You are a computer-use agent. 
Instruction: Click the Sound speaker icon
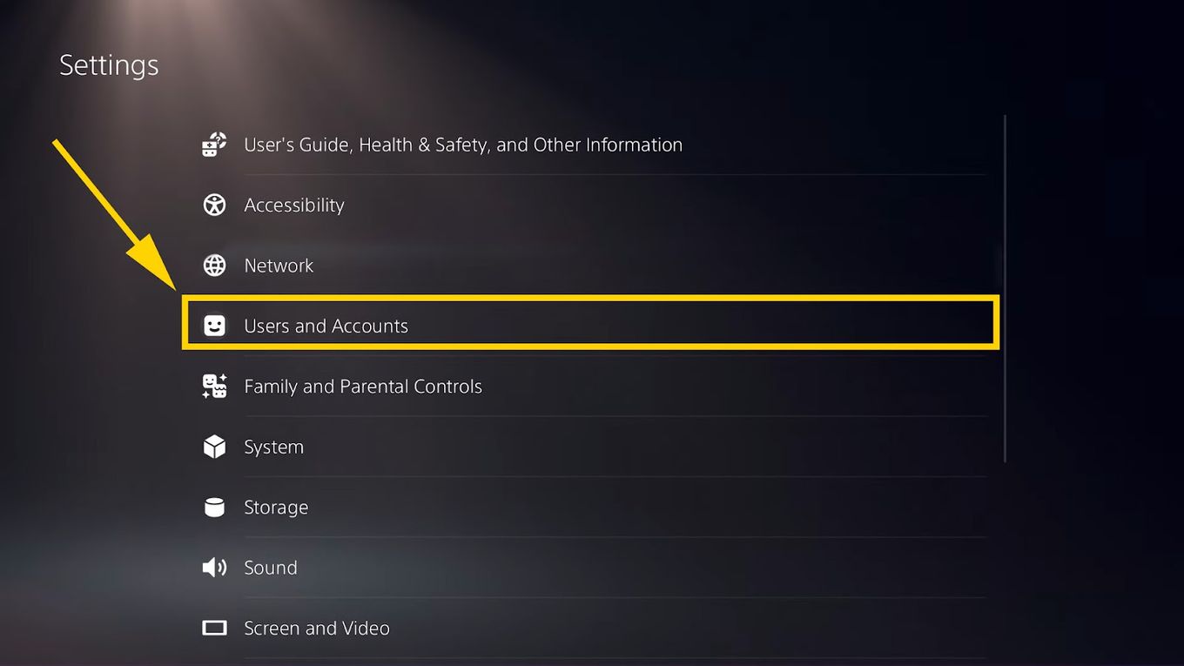pos(213,567)
